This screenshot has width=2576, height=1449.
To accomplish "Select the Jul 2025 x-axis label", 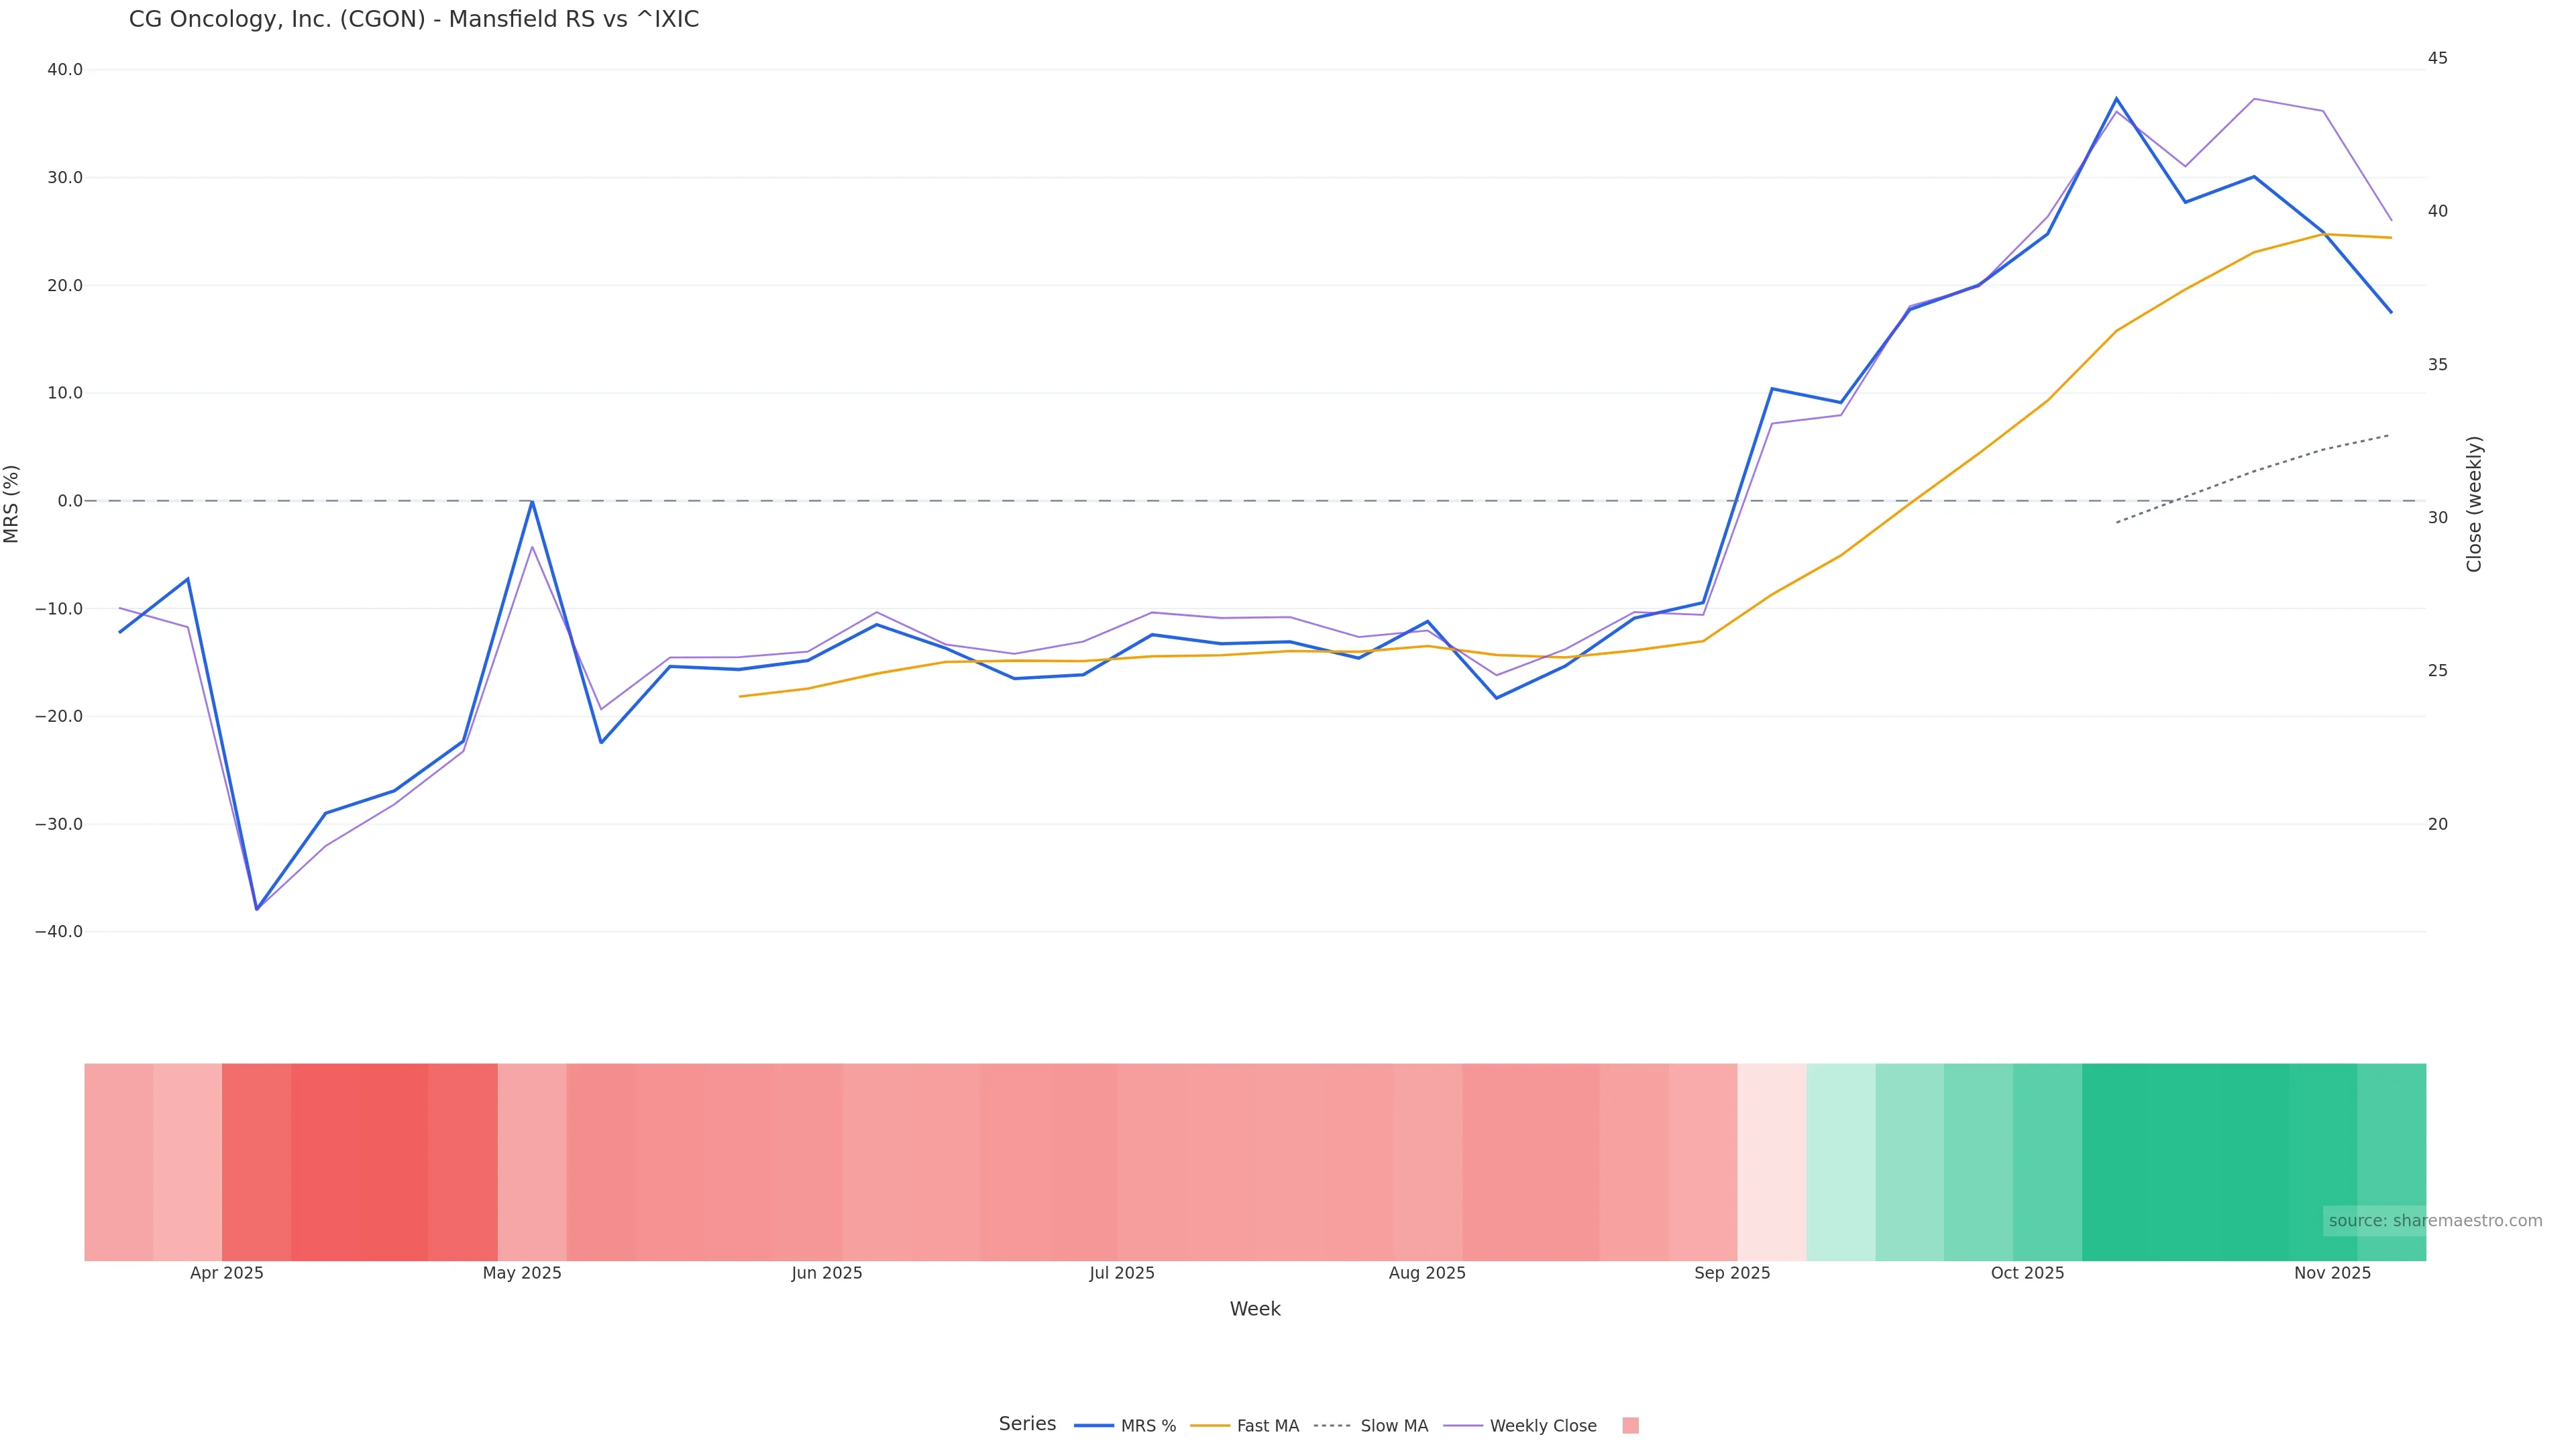I will [x=1122, y=1273].
